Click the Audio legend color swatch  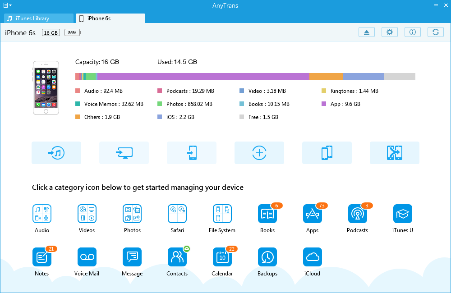point(78,91)
